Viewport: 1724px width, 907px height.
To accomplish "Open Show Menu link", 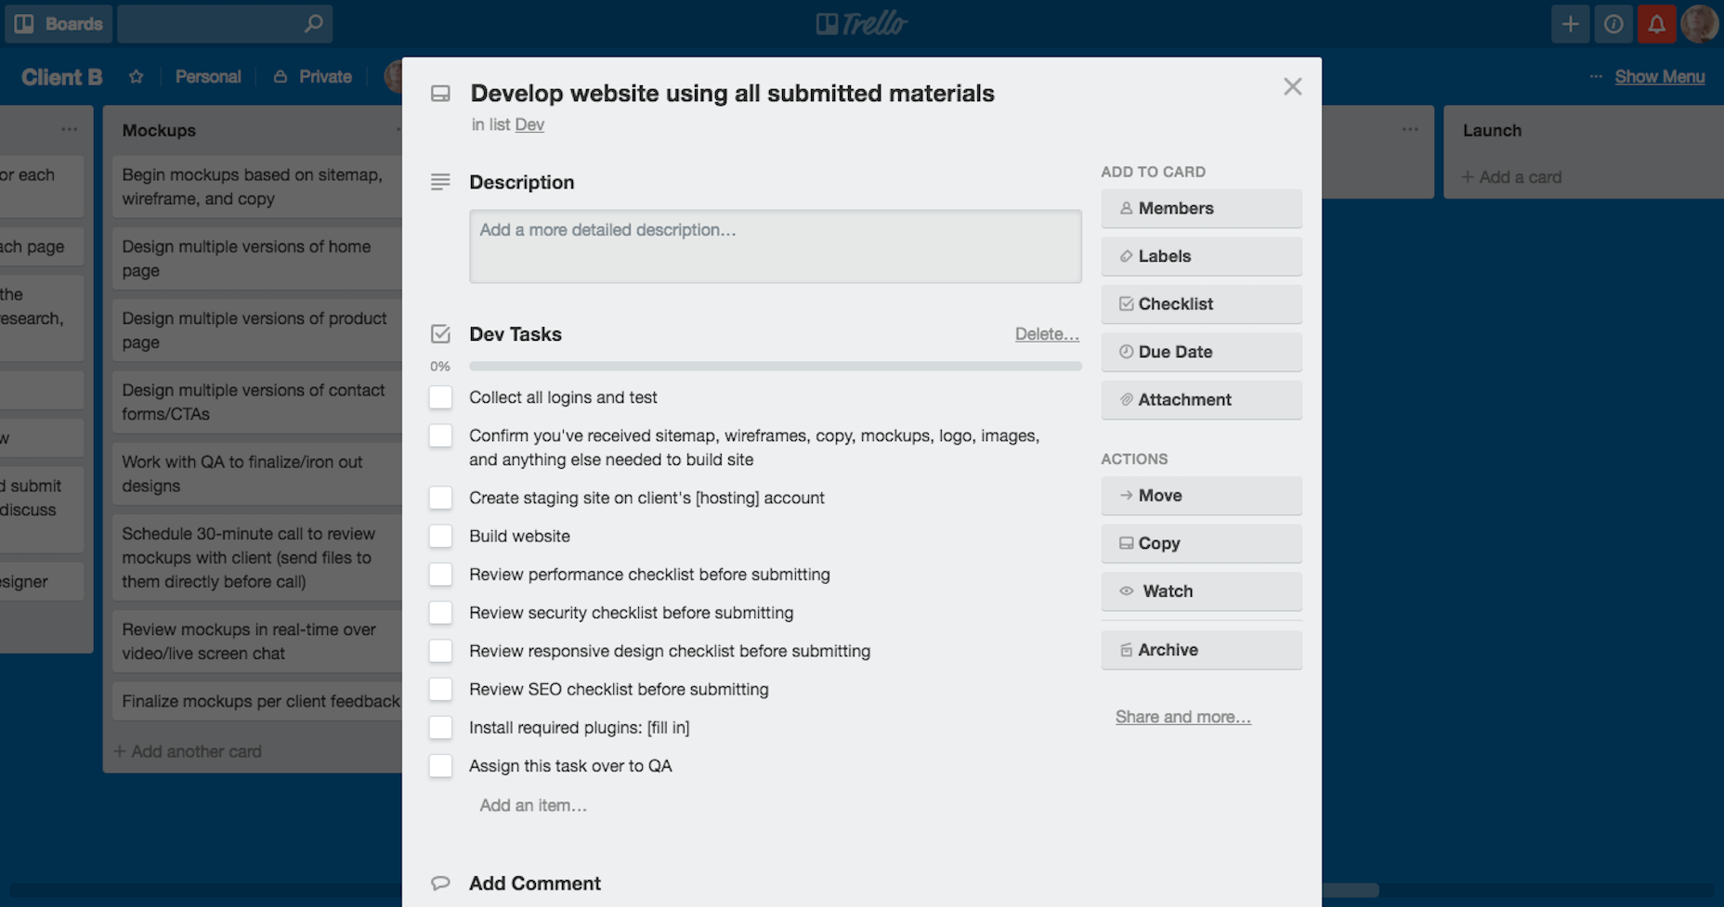I will click(x=1660, y=77).
